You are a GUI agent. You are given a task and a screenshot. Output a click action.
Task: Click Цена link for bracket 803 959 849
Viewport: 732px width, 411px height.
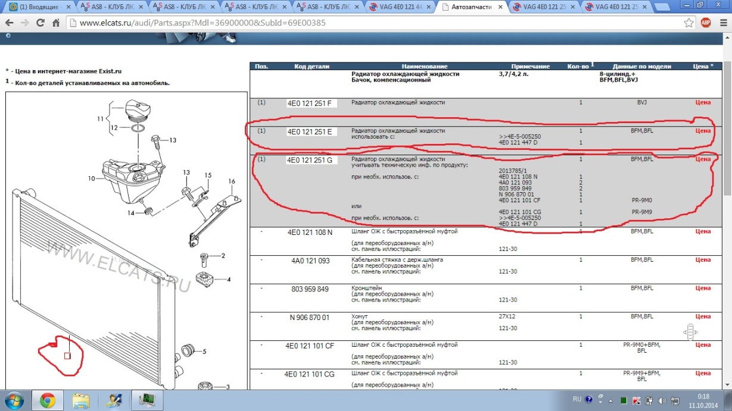pos(703,288)
